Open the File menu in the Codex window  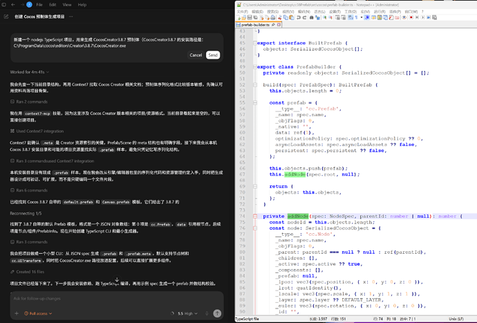click(39, 5)
